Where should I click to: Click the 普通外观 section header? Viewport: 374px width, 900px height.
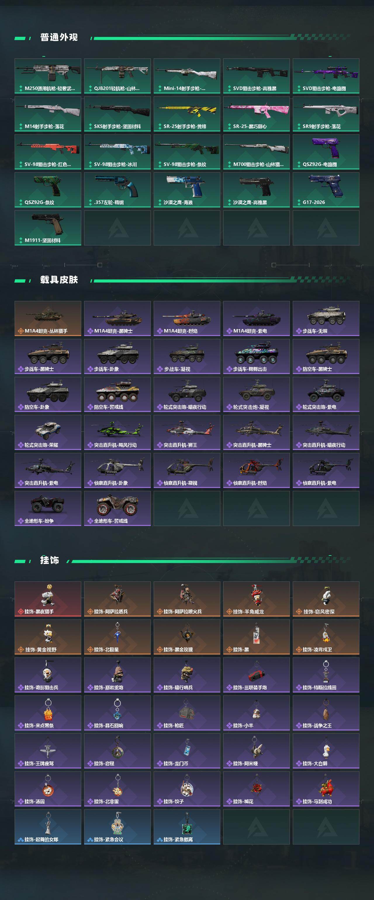click(59, 37)
